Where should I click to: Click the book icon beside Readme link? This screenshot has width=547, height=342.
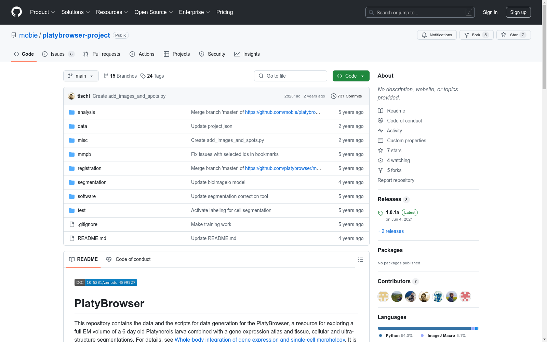(381, 111)
